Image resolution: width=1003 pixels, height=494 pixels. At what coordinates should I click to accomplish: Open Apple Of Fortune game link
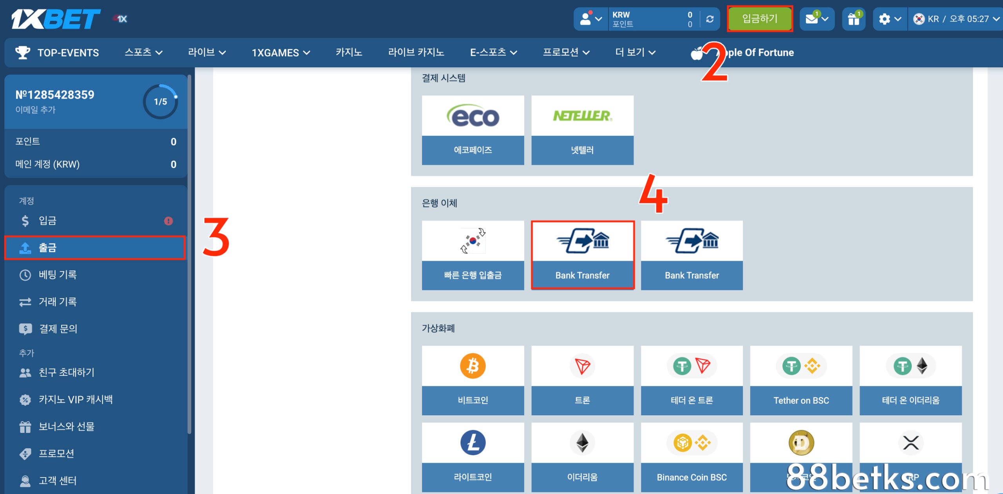tap(742, 52)
